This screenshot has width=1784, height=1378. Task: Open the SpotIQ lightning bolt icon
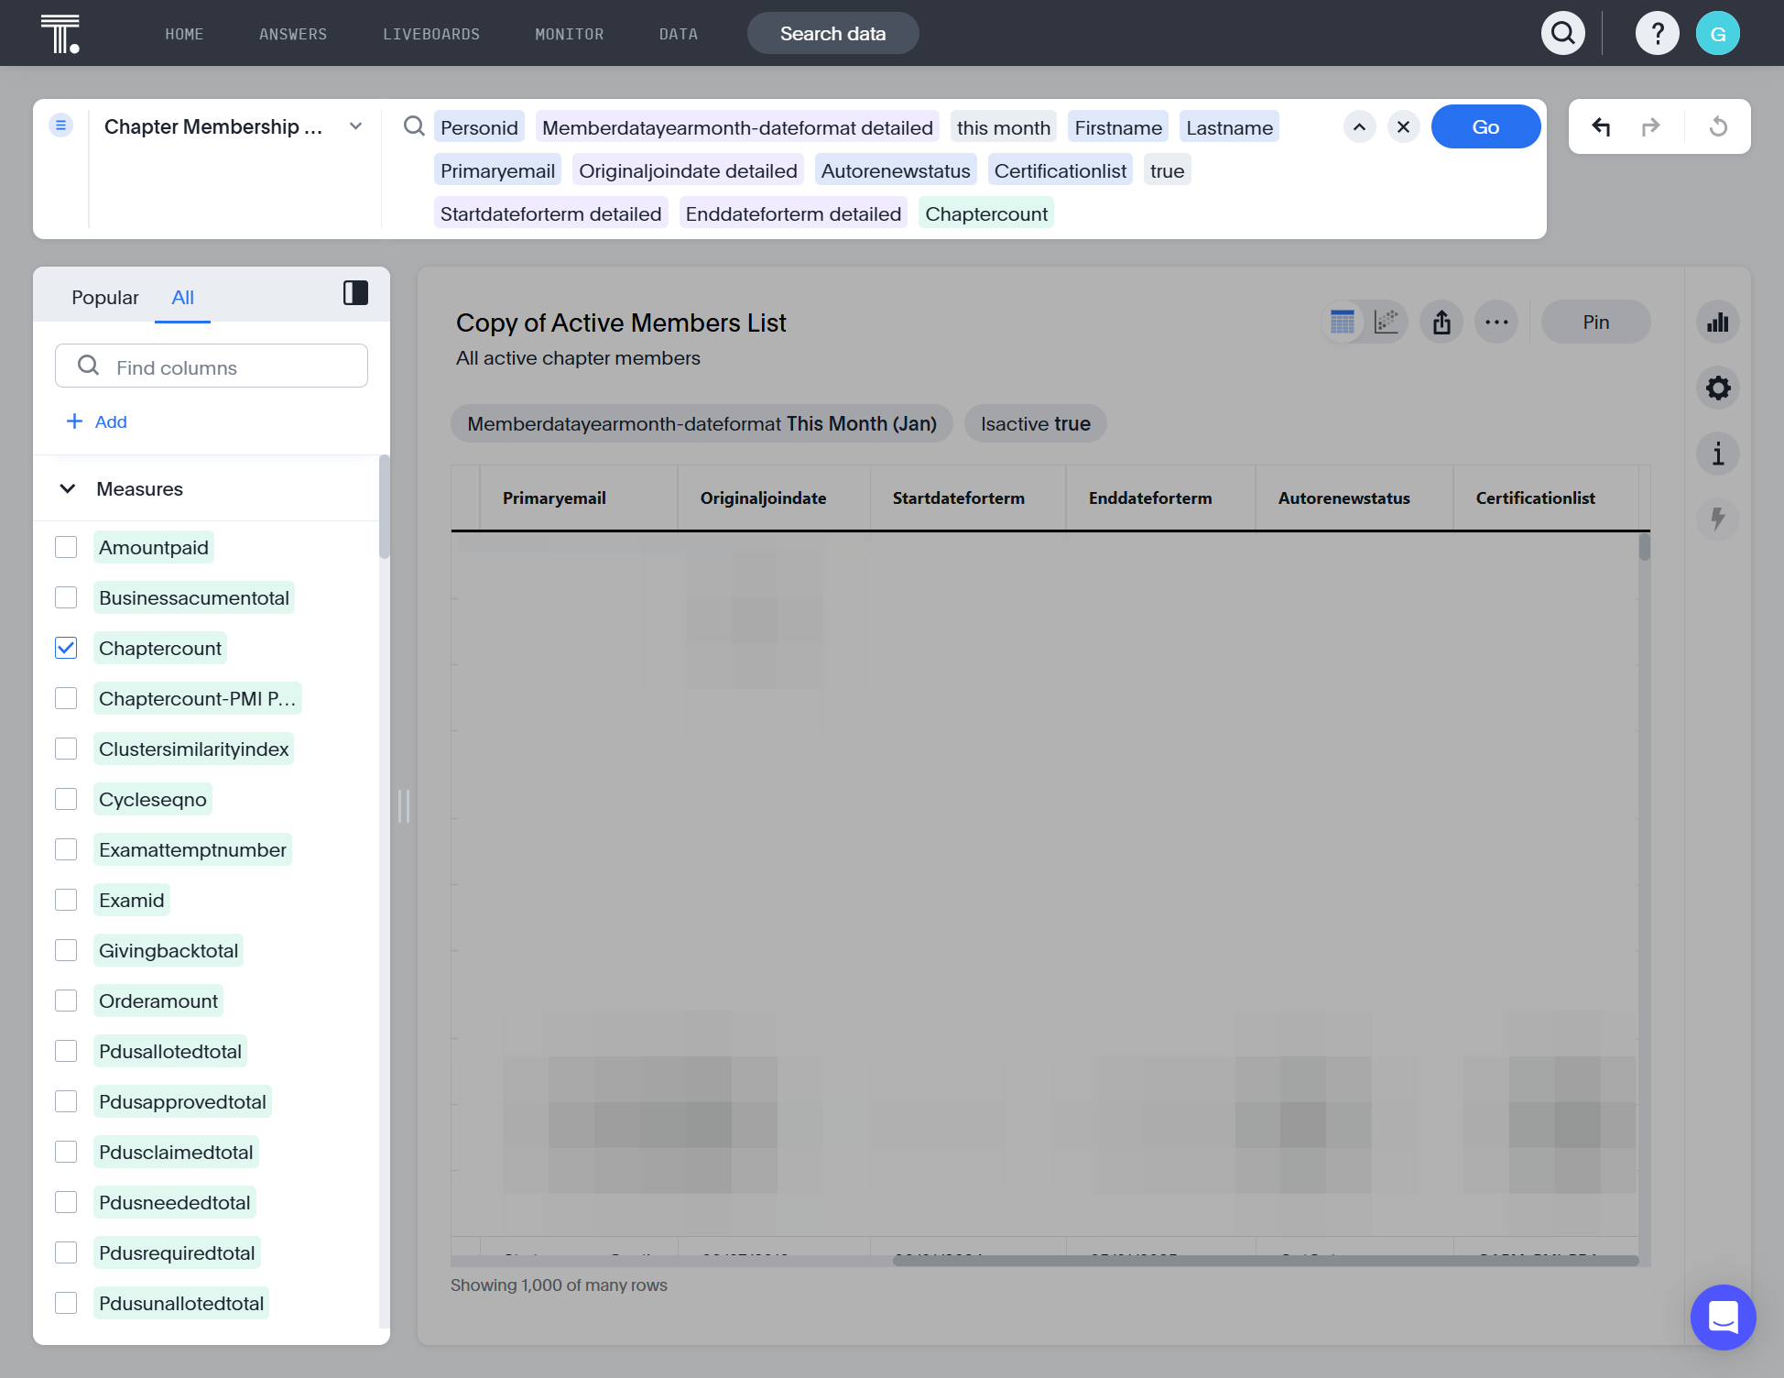tap(1718, 519)
